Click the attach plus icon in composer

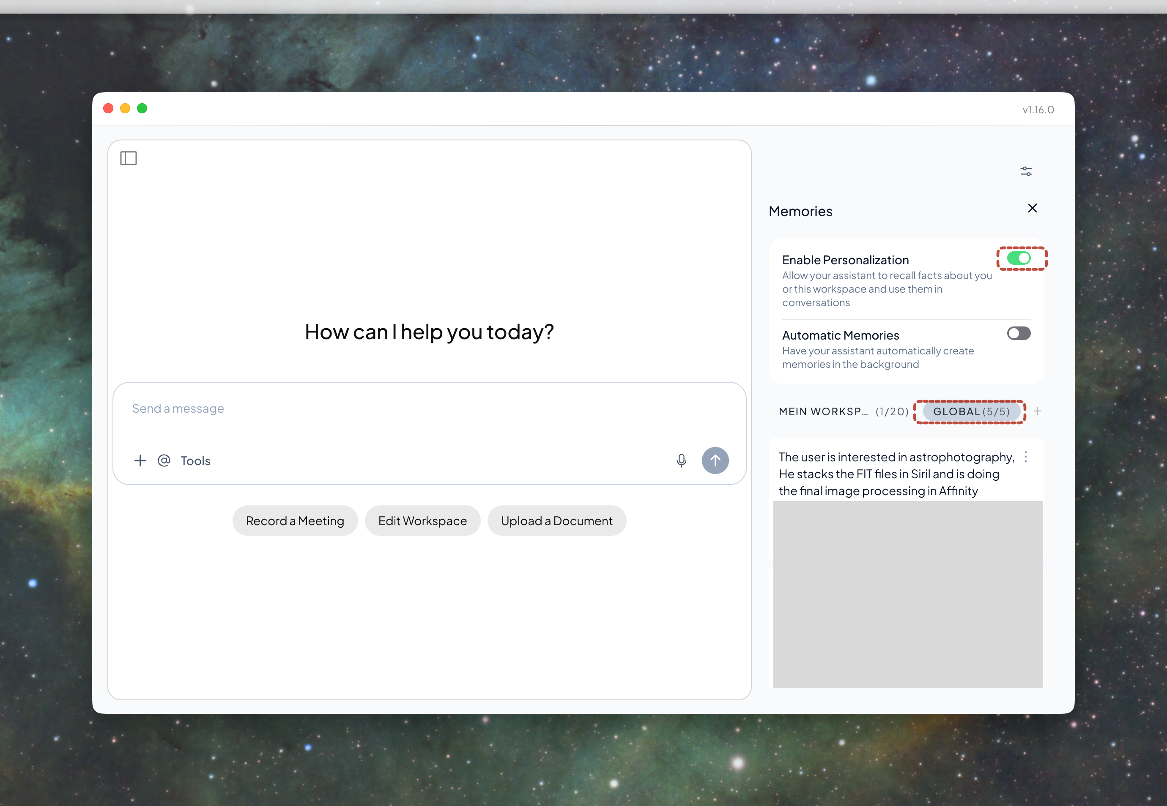click(x=140, y=461)
